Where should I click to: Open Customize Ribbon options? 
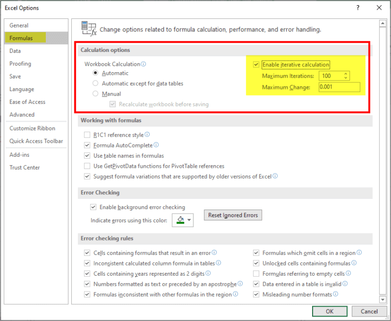[36, 128]
